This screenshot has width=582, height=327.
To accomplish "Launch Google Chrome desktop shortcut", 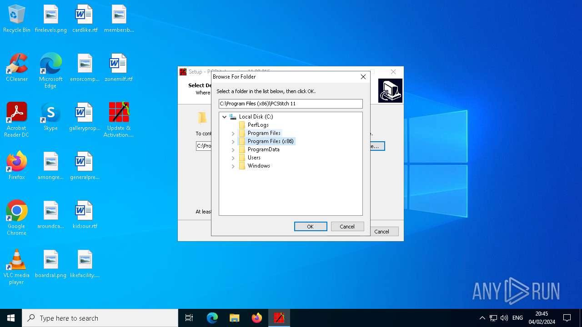I will (x=17, y=218).
